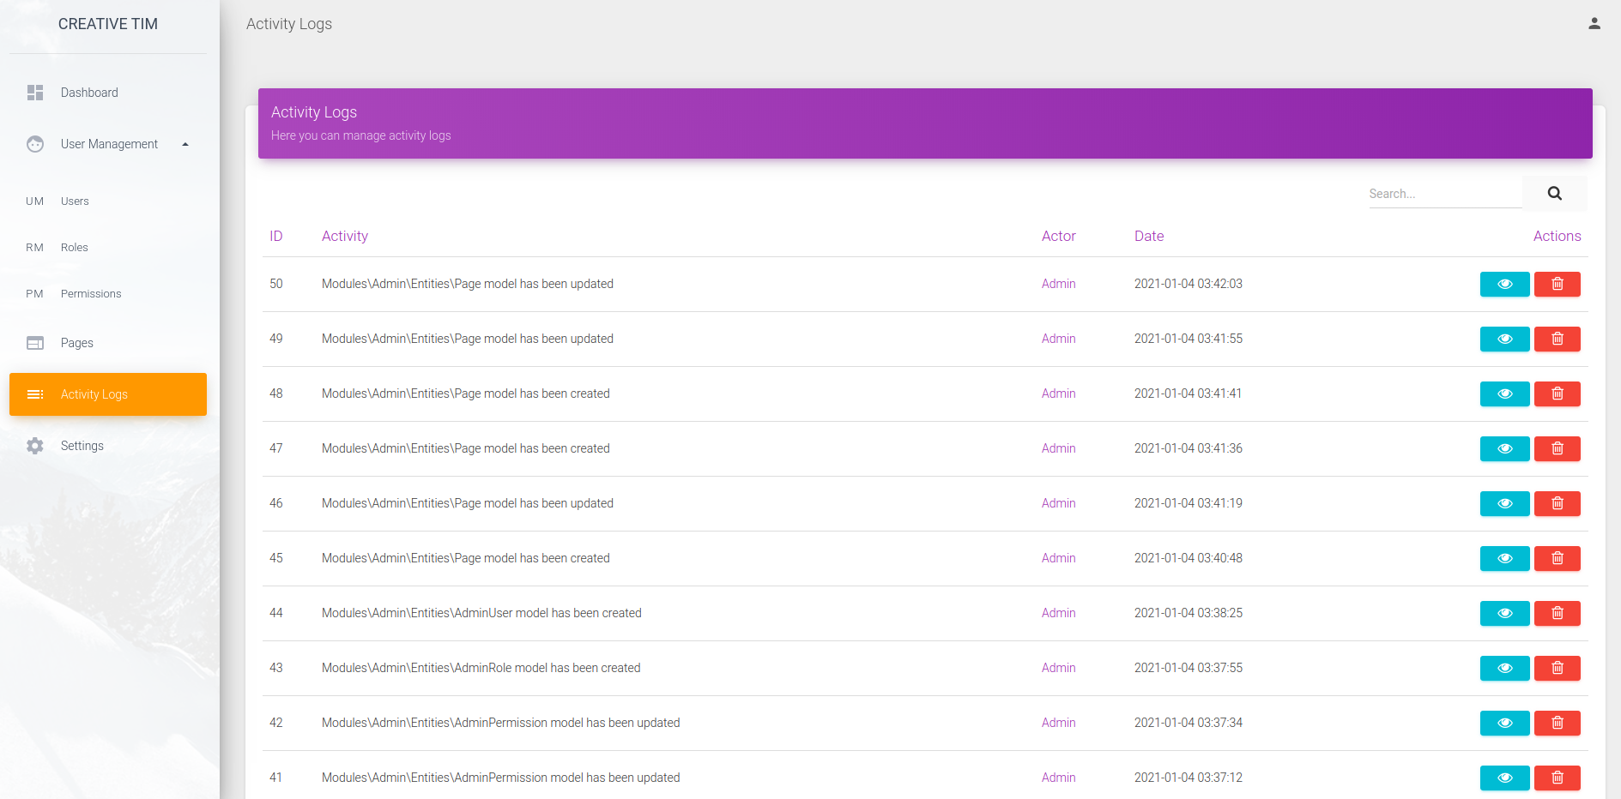
Task: Click the Activity Logs list icon
Action: [x=35, y=394]
